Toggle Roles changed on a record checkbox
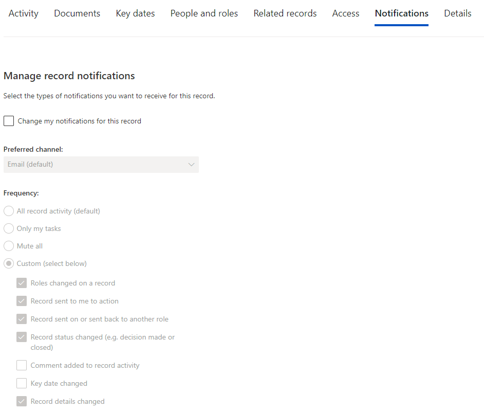This screenshot has width=484, height=411. pyautogui.click(x=22, y=283)
